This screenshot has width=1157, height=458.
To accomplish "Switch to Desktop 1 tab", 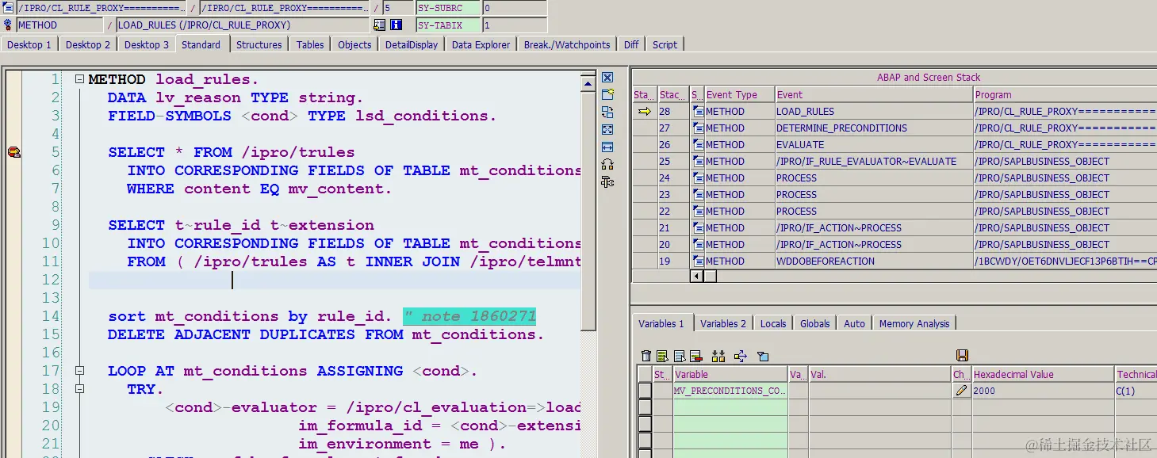I will [x=29, y=44].
